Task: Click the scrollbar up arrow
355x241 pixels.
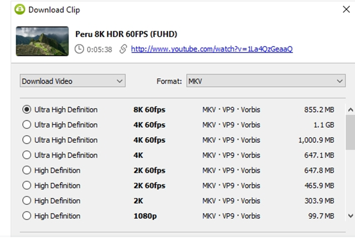Action: pos(350,110)
